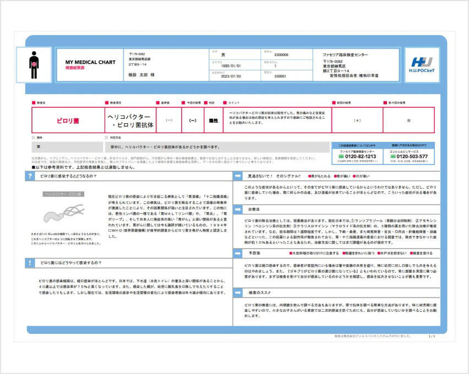
Task: Click the 陰性 judgment cell
Action: 214,120
